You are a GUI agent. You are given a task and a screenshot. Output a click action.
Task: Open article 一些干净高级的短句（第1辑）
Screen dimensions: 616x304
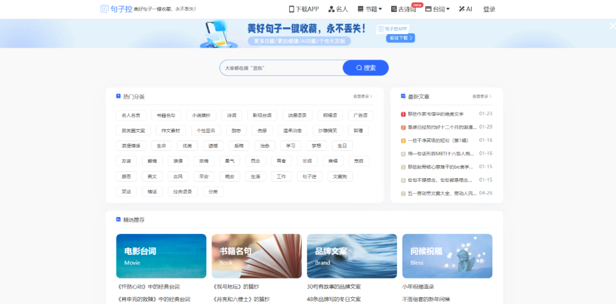(x=439, y=140)
